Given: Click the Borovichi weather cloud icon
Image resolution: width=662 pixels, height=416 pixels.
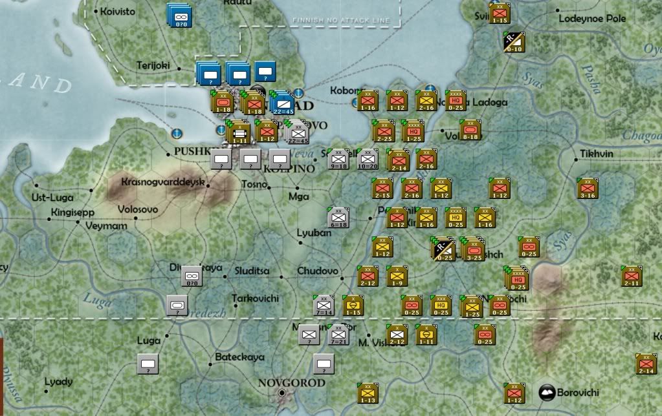Looking at the screenshot, I should tap(548, 392).
